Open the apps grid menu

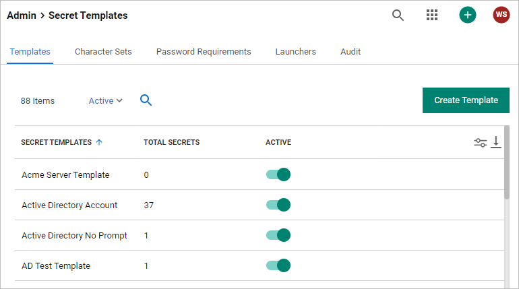[x=432, y=15]
